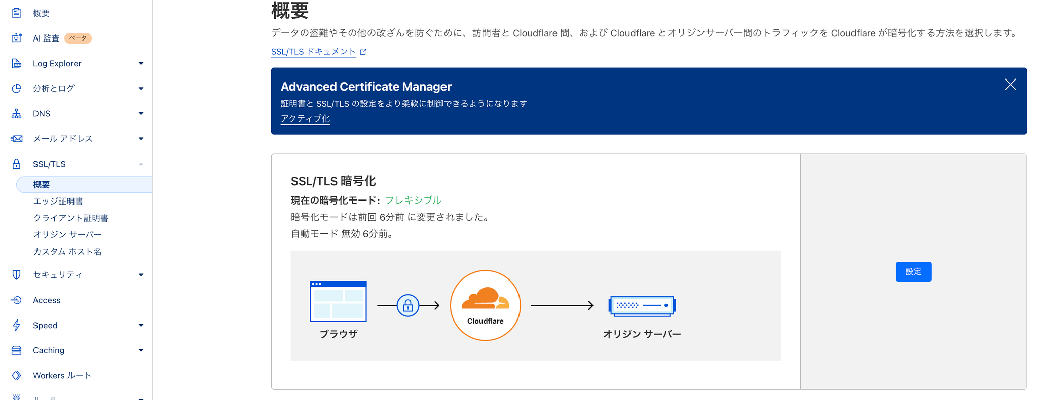The image size is (1038, 400).
Task: Click the padlock icon on the encryption arrow
Action: coord(408,305)
